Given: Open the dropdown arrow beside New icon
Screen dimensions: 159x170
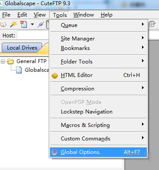Looking at the screenshot, I should (x=33, y=24).
